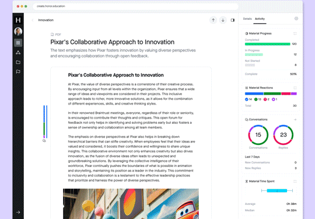Open the folder icon in sidebar
The image size is (315, 219).
pos(18,62)
